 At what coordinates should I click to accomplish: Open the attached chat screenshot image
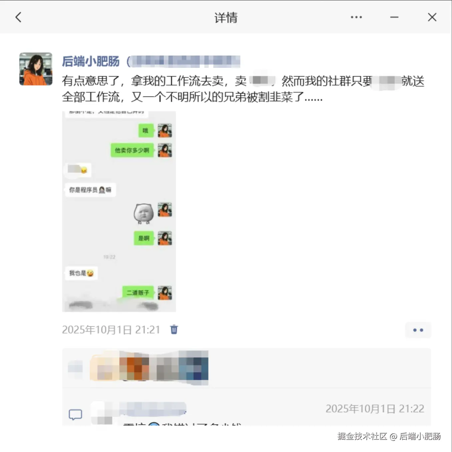pos(119,211)
